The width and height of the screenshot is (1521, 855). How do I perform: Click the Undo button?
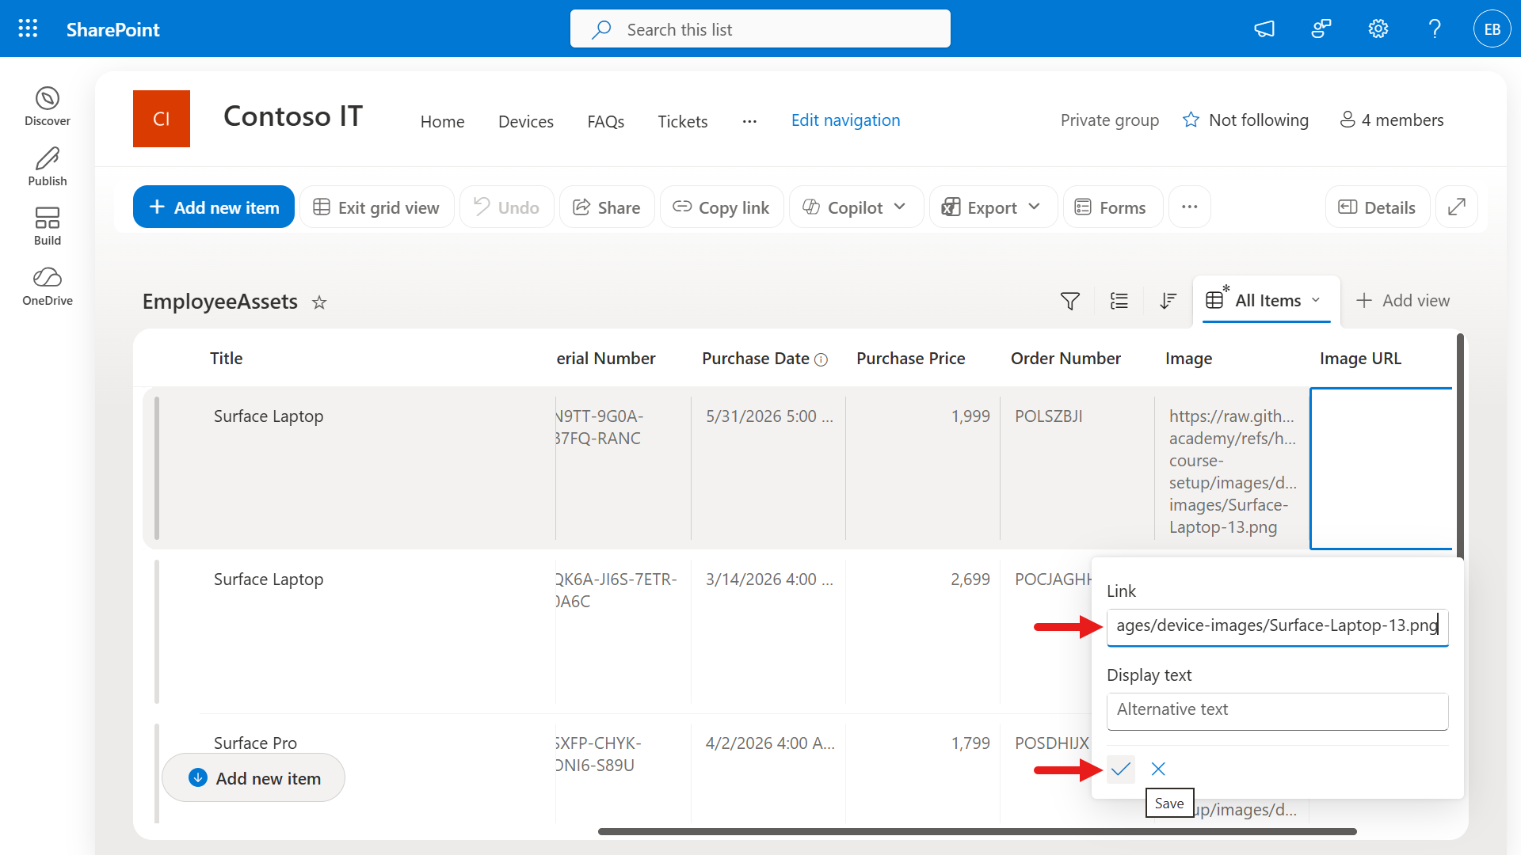(507, 207)
